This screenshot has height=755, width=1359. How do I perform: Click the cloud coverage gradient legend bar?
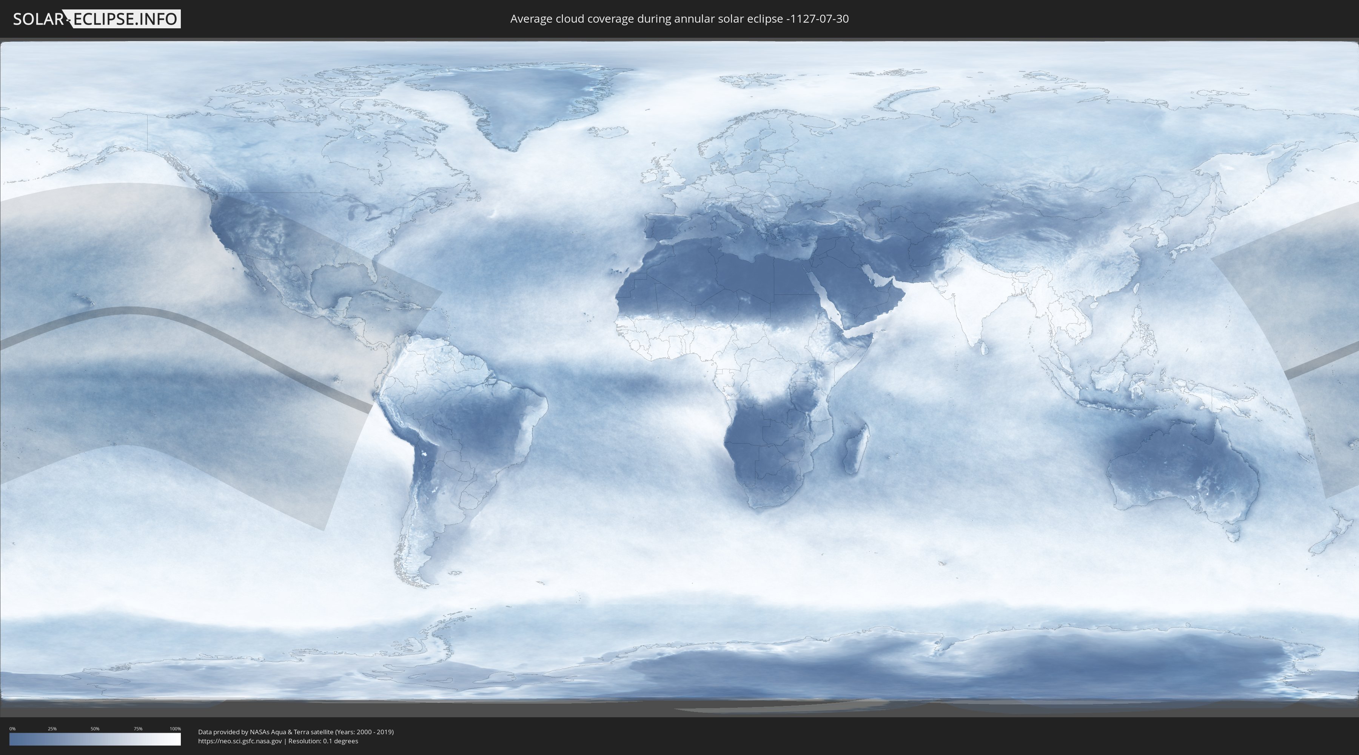tap(95, 739)
